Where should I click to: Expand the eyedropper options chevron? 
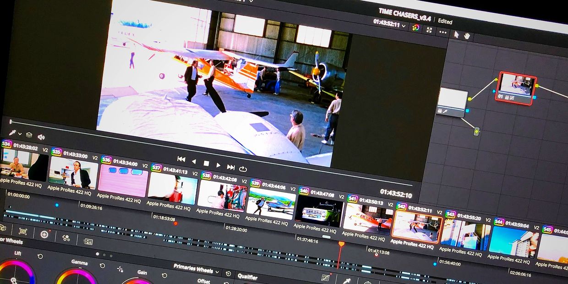pyautogui.click(x=20, y=134)
